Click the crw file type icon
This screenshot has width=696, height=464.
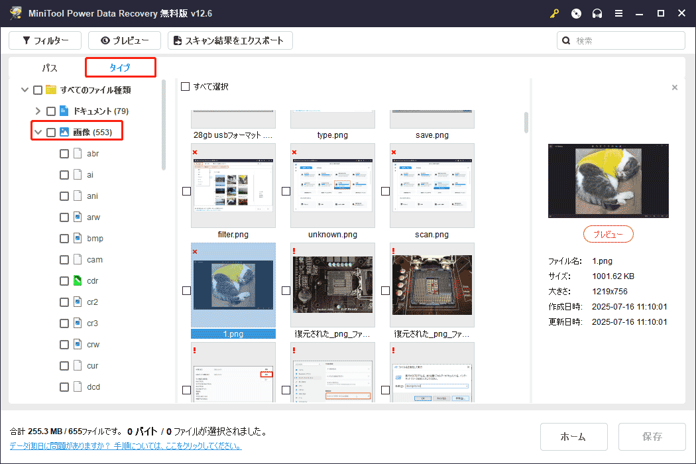tap(78, 345)
